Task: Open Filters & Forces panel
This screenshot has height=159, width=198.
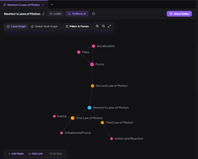Action: click(x=77, y=26)
